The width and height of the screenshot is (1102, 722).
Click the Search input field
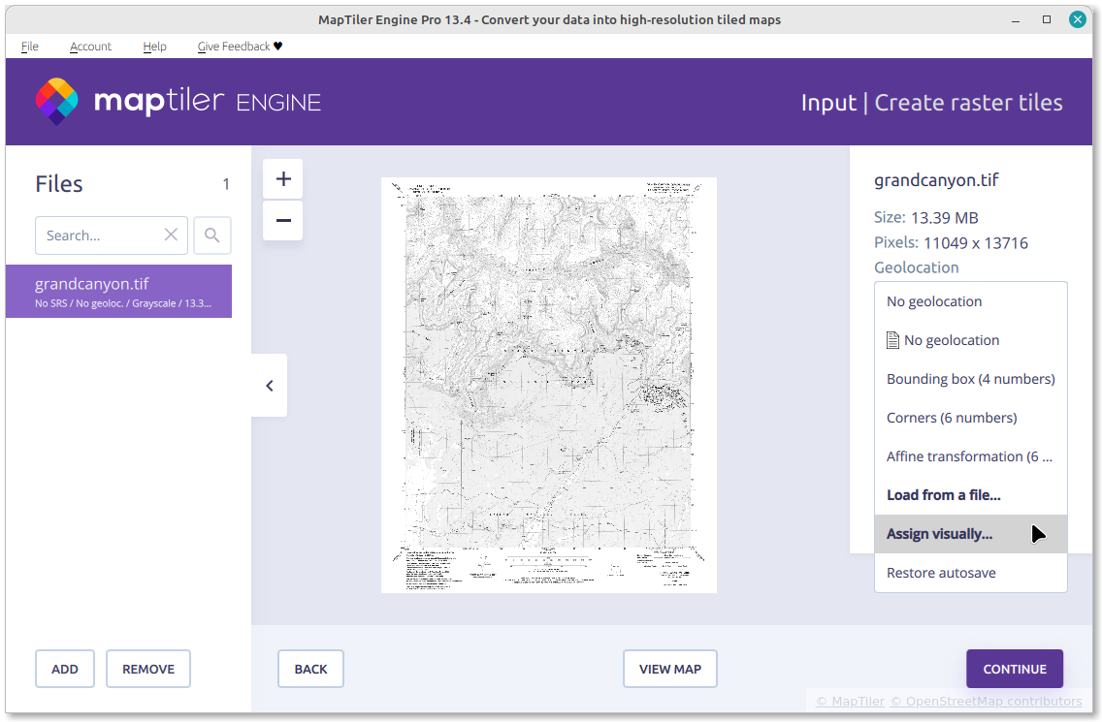click(x=97, y=235)
